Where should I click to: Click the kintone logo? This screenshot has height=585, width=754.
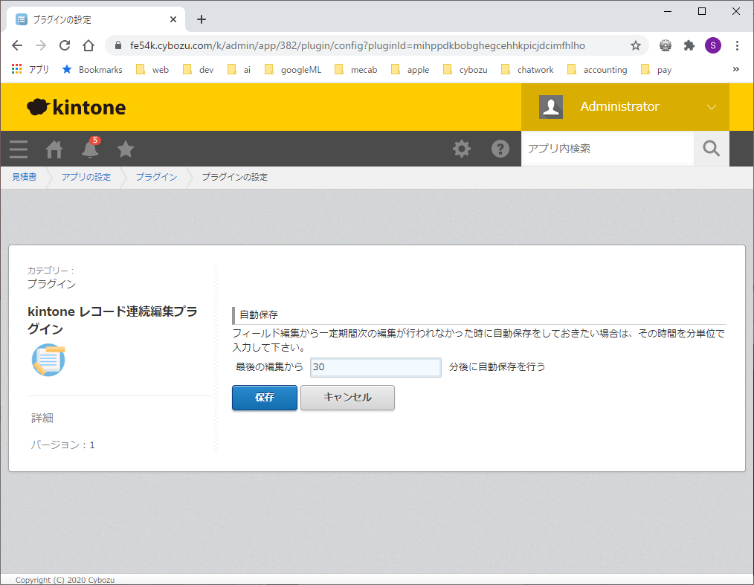click(77, 107)
